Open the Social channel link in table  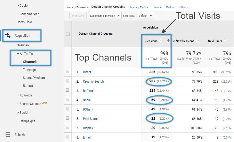click(x=87, y=100)
